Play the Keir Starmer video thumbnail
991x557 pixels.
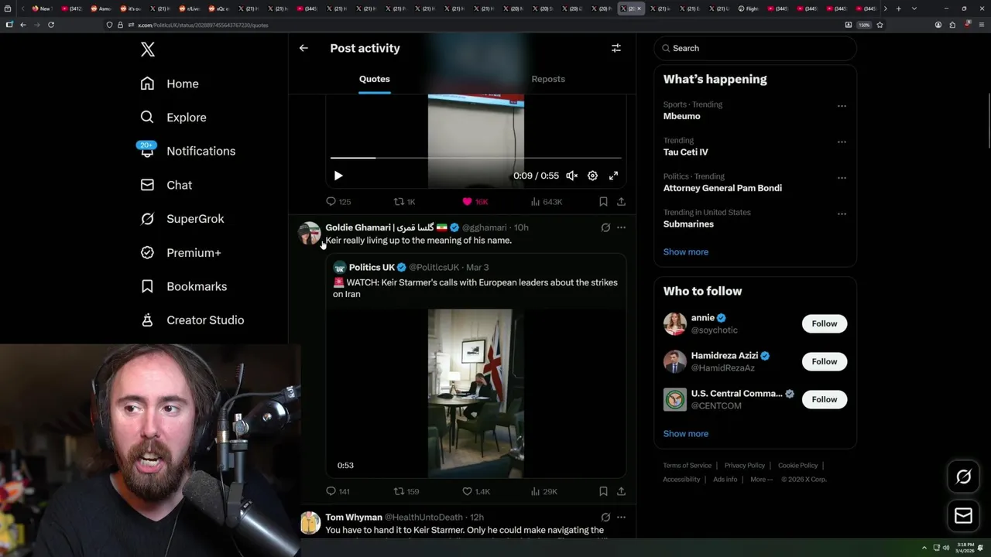476,393
